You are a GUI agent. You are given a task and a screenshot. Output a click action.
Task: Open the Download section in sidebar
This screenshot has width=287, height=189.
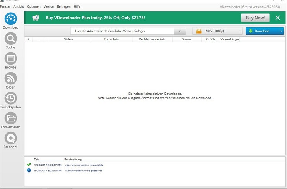pyautogui.click(x=11, y=21)
